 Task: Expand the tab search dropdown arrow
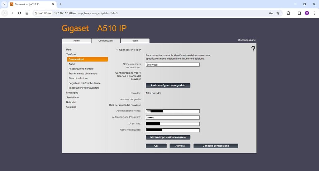[x=4, y=4]
